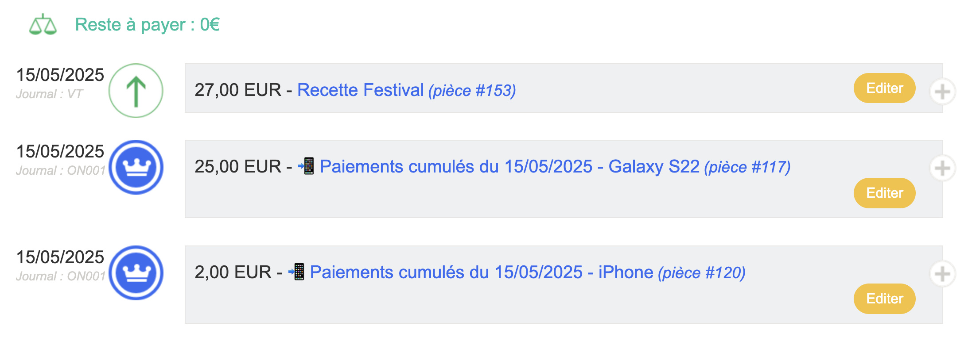Open Paiements cumulés iPhone link
Viewport: 968px width, 345px height.
pos(482,272)
